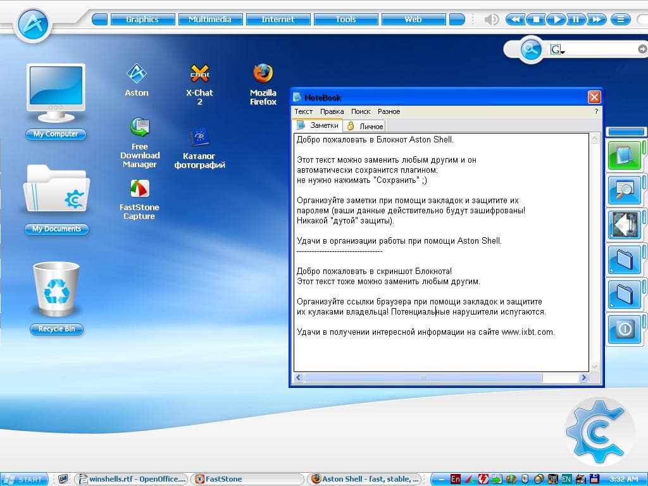This screenshot has height=486, width=648.
Task: Open the Google search engine dropdown
Action: click(558, 49)
